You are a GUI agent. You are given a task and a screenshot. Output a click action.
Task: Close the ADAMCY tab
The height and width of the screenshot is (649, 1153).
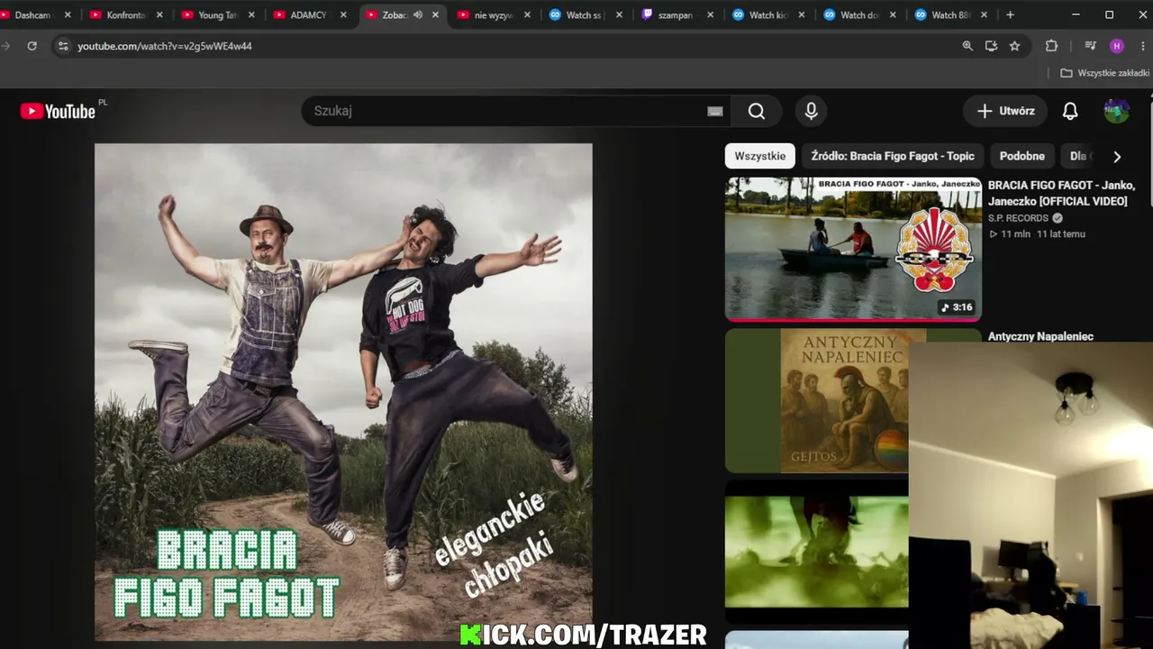coord(343,14)
